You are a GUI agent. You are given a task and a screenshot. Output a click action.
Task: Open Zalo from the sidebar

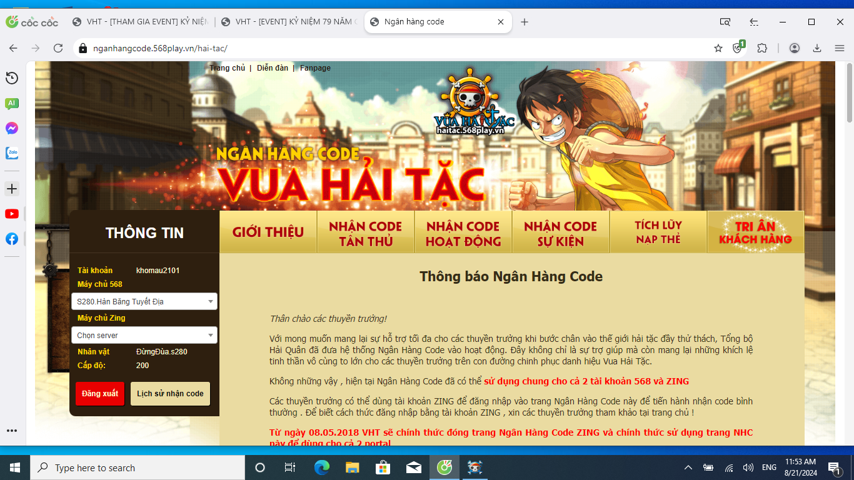tap(12, 152)
